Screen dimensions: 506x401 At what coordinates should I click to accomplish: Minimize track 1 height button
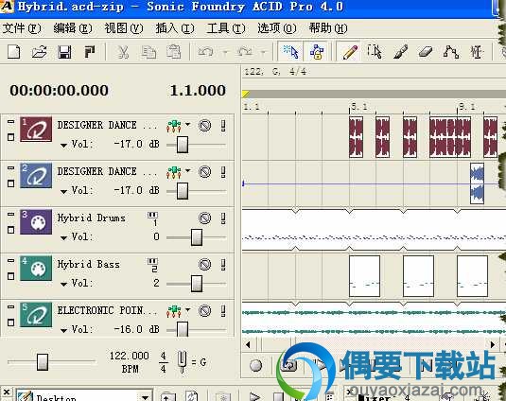(10, 122)
